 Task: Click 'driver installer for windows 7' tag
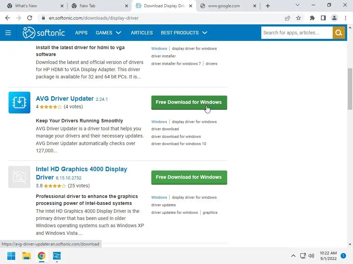[x=176, y=64]
